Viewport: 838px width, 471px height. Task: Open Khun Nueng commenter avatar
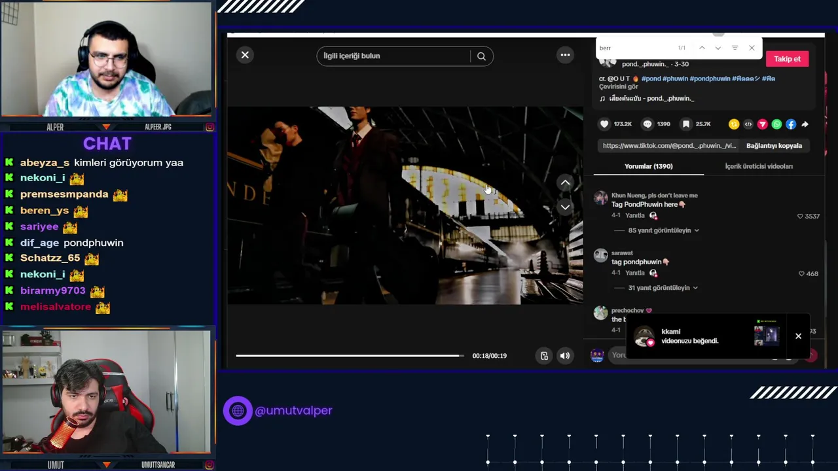pyautogui.click(x=600, y=198)
